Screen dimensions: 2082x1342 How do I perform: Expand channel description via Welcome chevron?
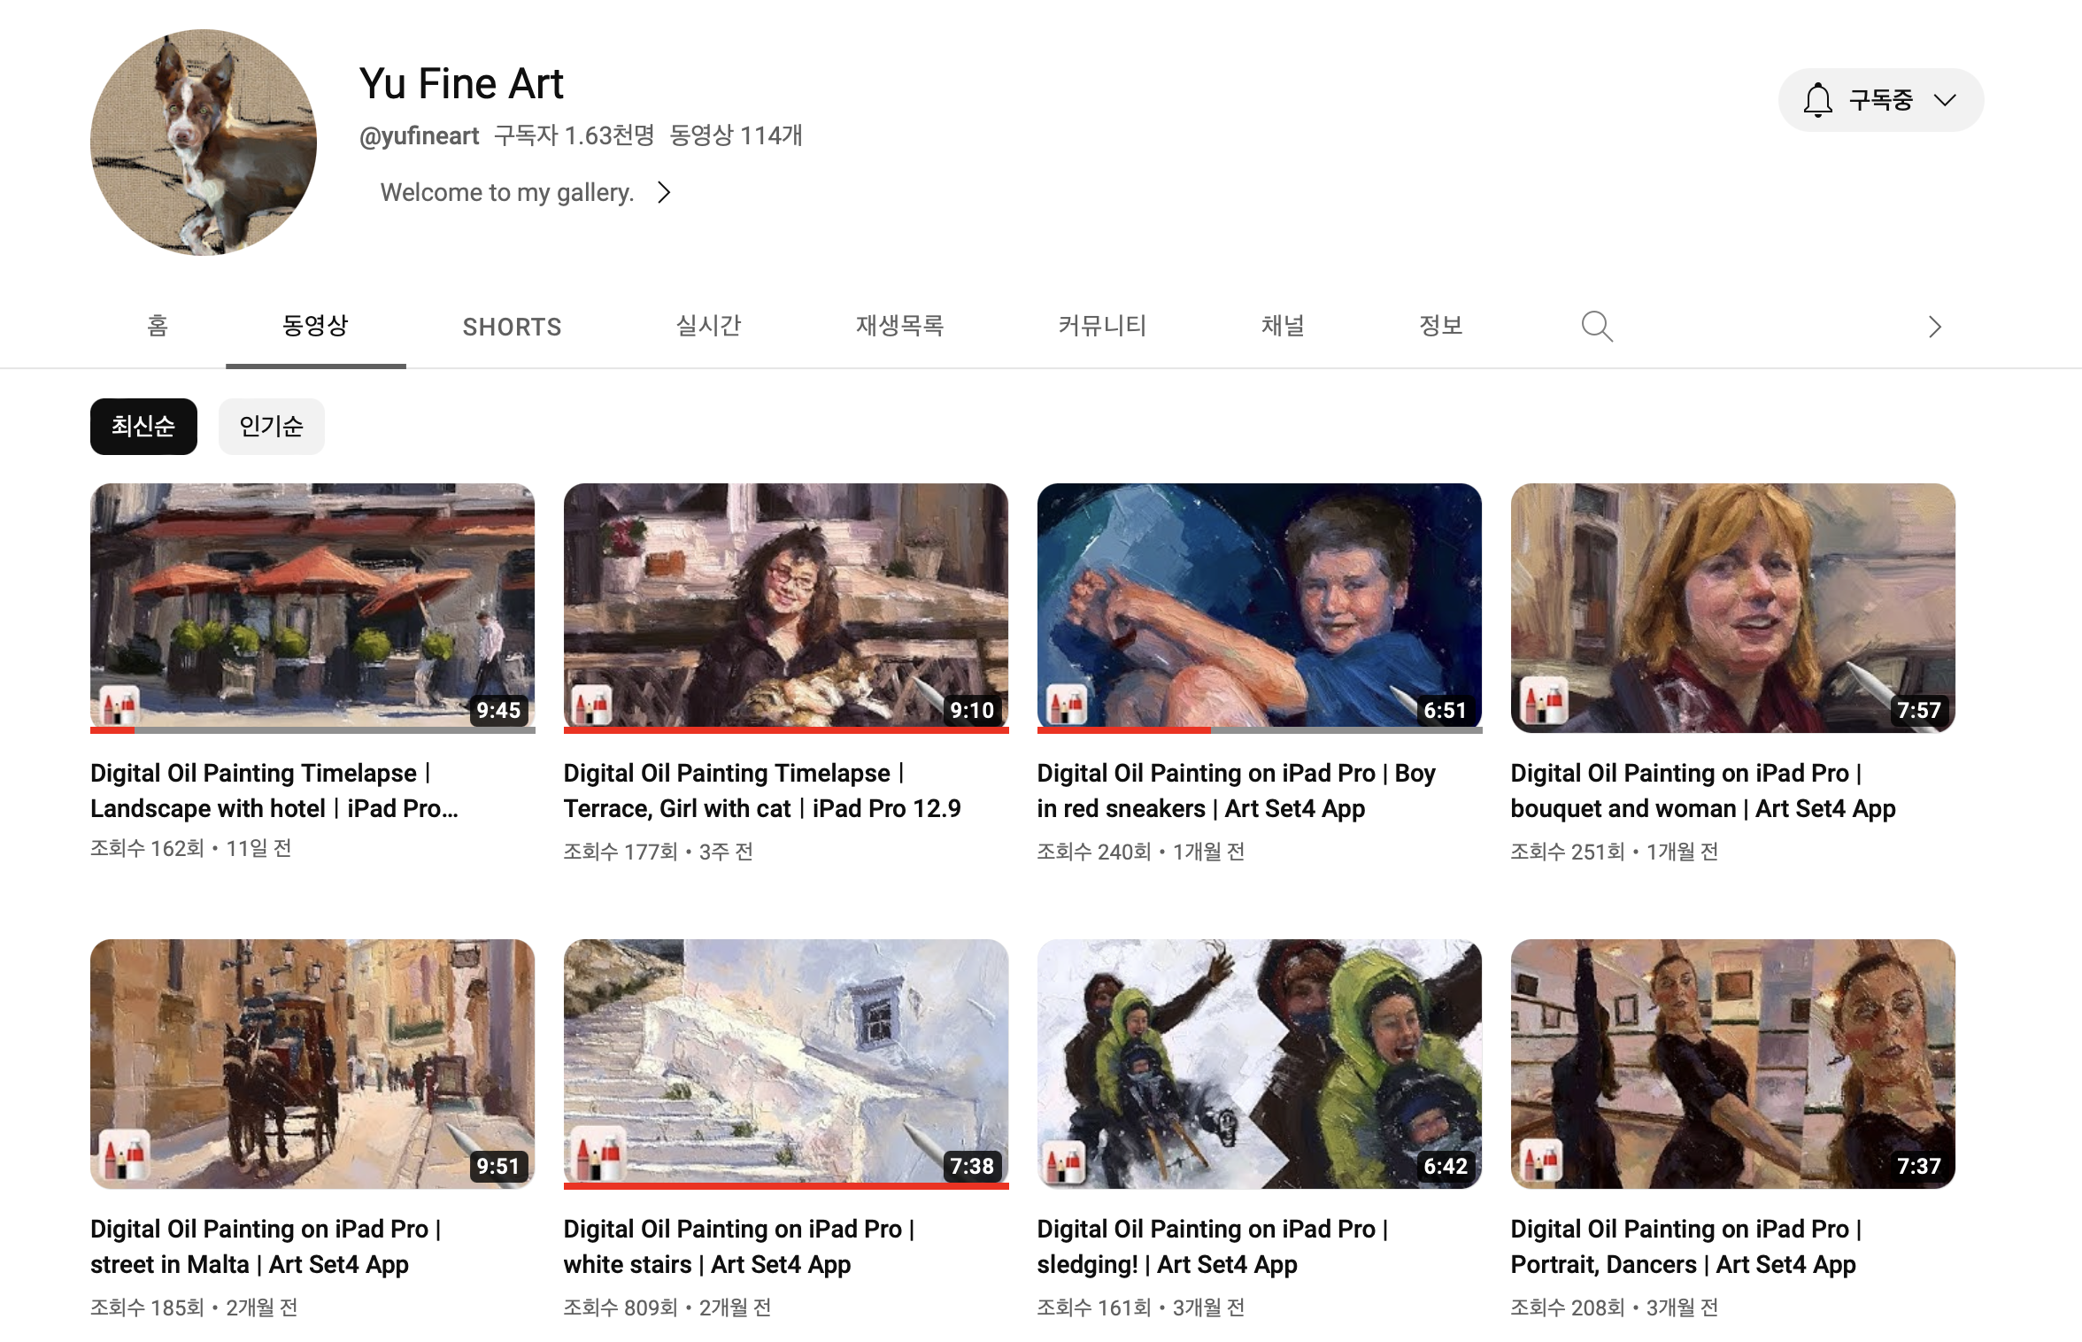pos(664,192)
